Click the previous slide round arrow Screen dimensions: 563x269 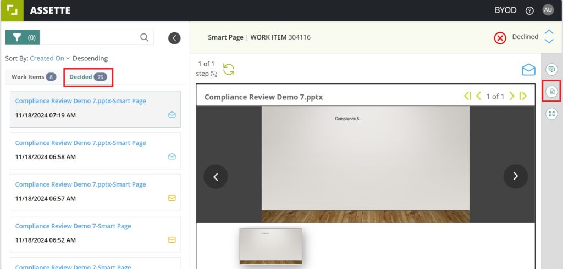point(216,176)
